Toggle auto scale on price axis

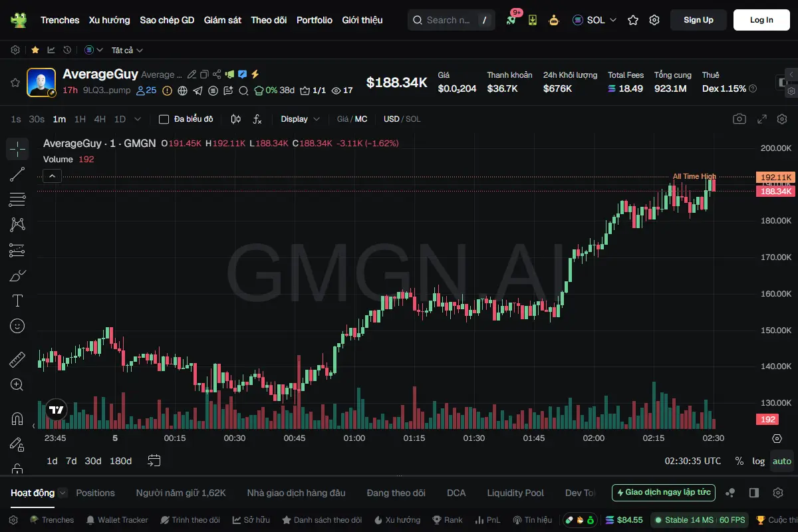click(x=782, y=461)
